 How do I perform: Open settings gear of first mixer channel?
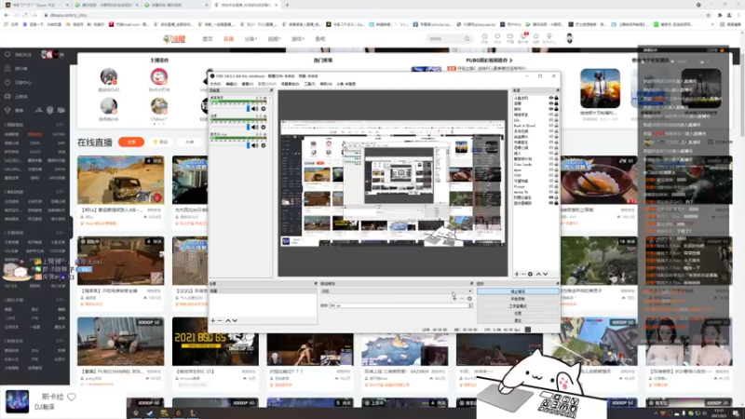pyautogui.click(x=264, y=109)
